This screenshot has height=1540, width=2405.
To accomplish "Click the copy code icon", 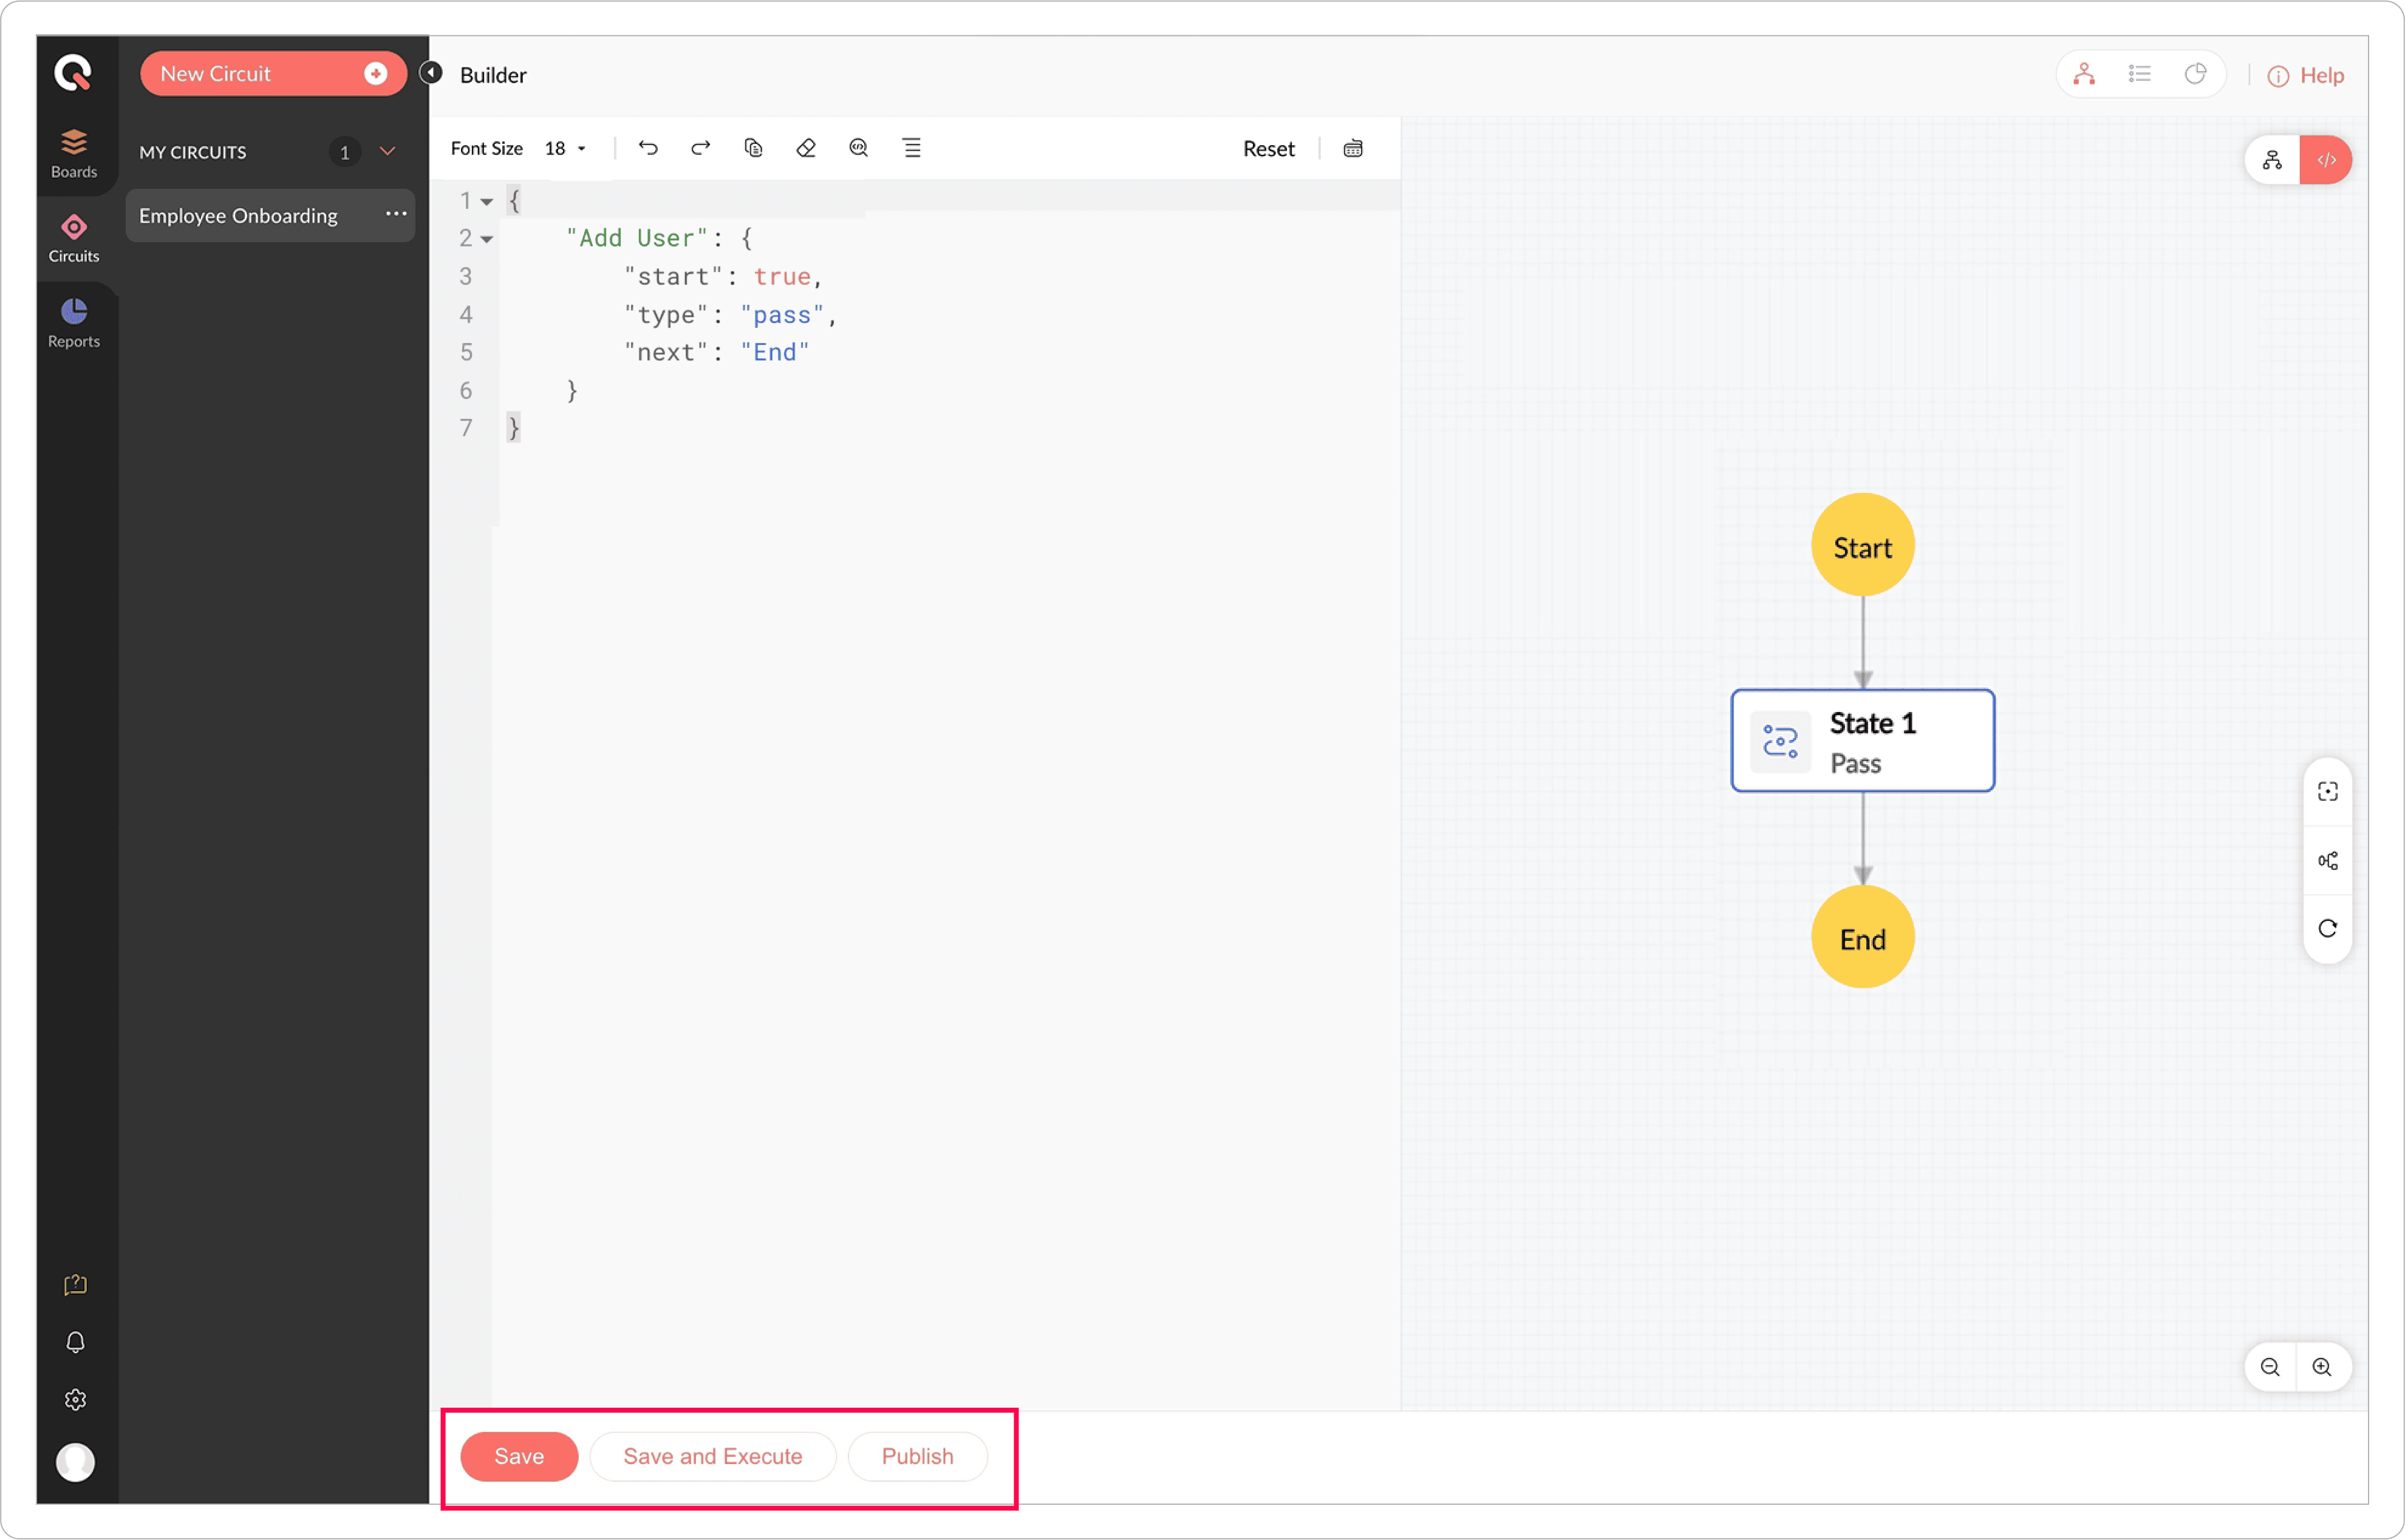I will pos(753,148).
